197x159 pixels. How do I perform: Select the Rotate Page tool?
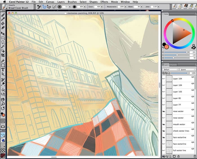(x=3, y=108)
